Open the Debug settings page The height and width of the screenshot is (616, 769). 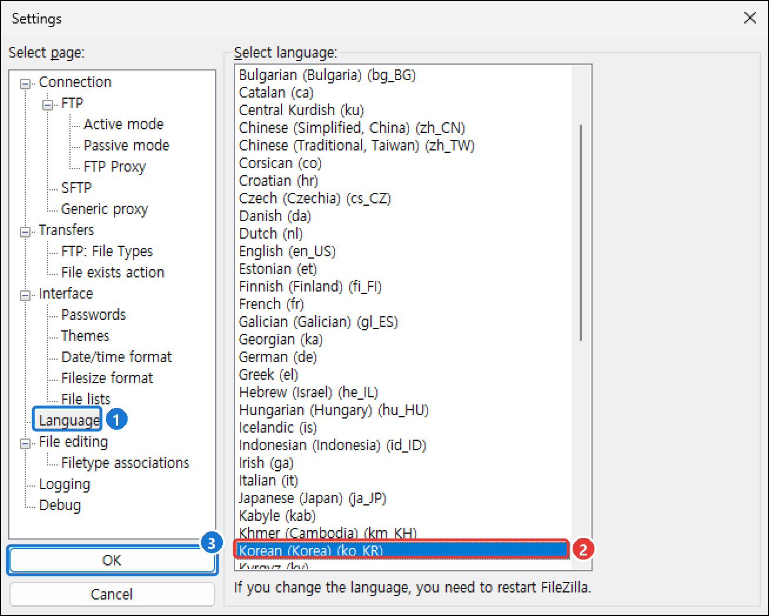pos(60,505)
